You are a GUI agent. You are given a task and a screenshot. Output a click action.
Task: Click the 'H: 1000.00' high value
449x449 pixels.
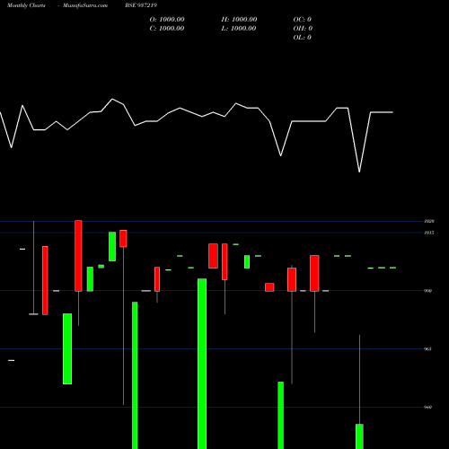pyautogui.click(x=239, y=20)
